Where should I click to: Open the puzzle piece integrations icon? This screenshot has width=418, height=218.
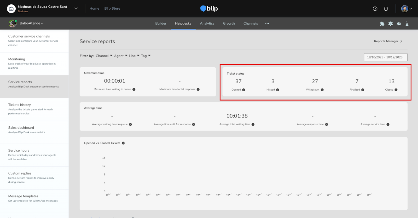coord(382,24)
